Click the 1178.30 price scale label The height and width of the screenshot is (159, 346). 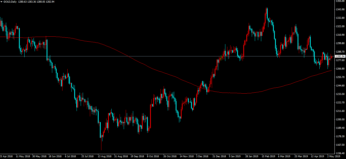point(341,136)
